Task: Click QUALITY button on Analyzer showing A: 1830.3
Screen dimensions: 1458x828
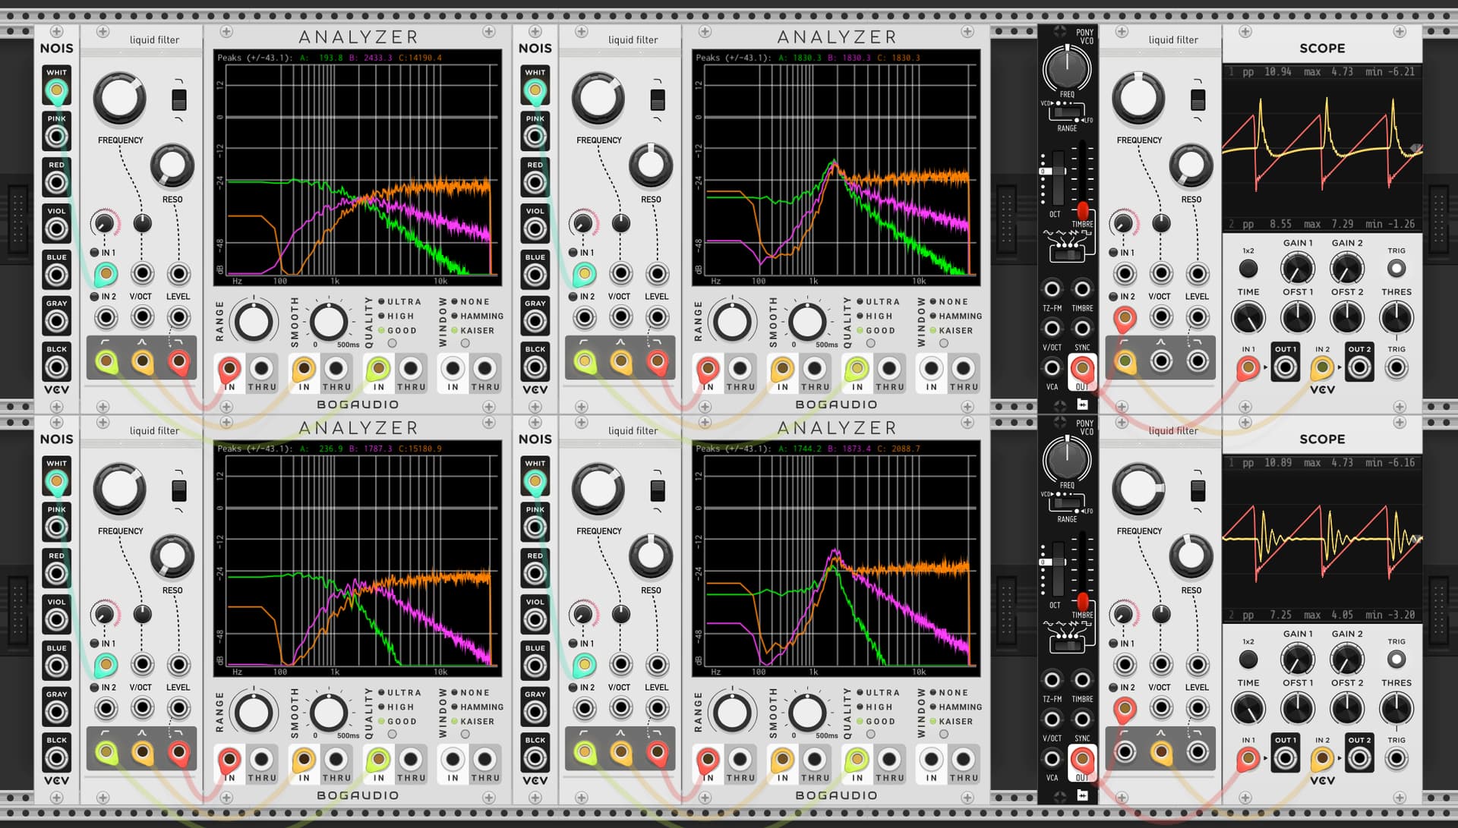Action: tap(870, 344)
